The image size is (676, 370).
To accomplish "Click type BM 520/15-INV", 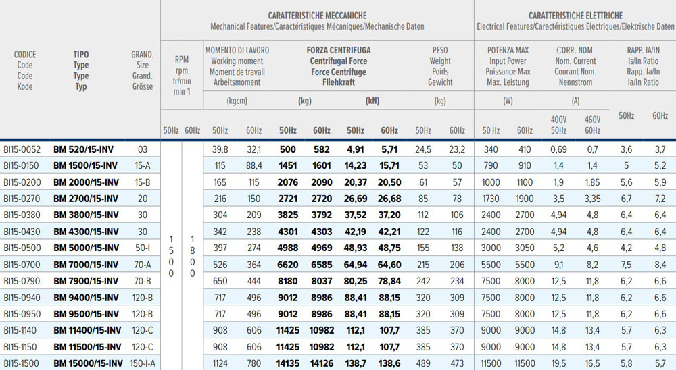I will tap(84, 149).
